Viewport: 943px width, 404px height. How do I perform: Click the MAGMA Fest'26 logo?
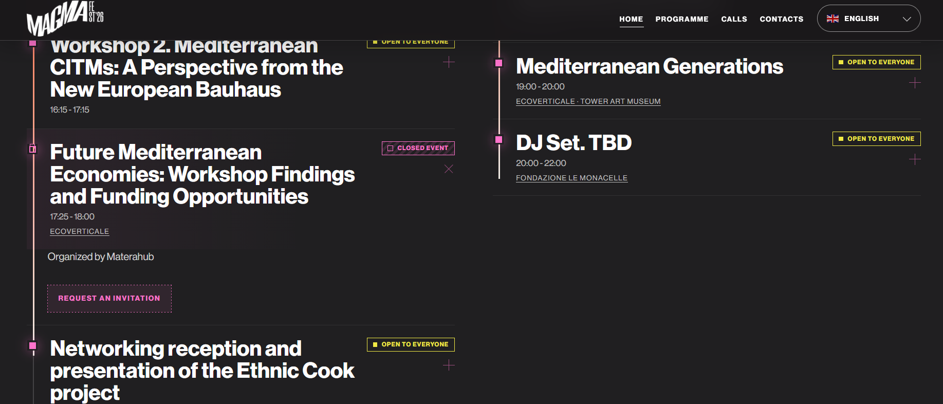(65, 19)
